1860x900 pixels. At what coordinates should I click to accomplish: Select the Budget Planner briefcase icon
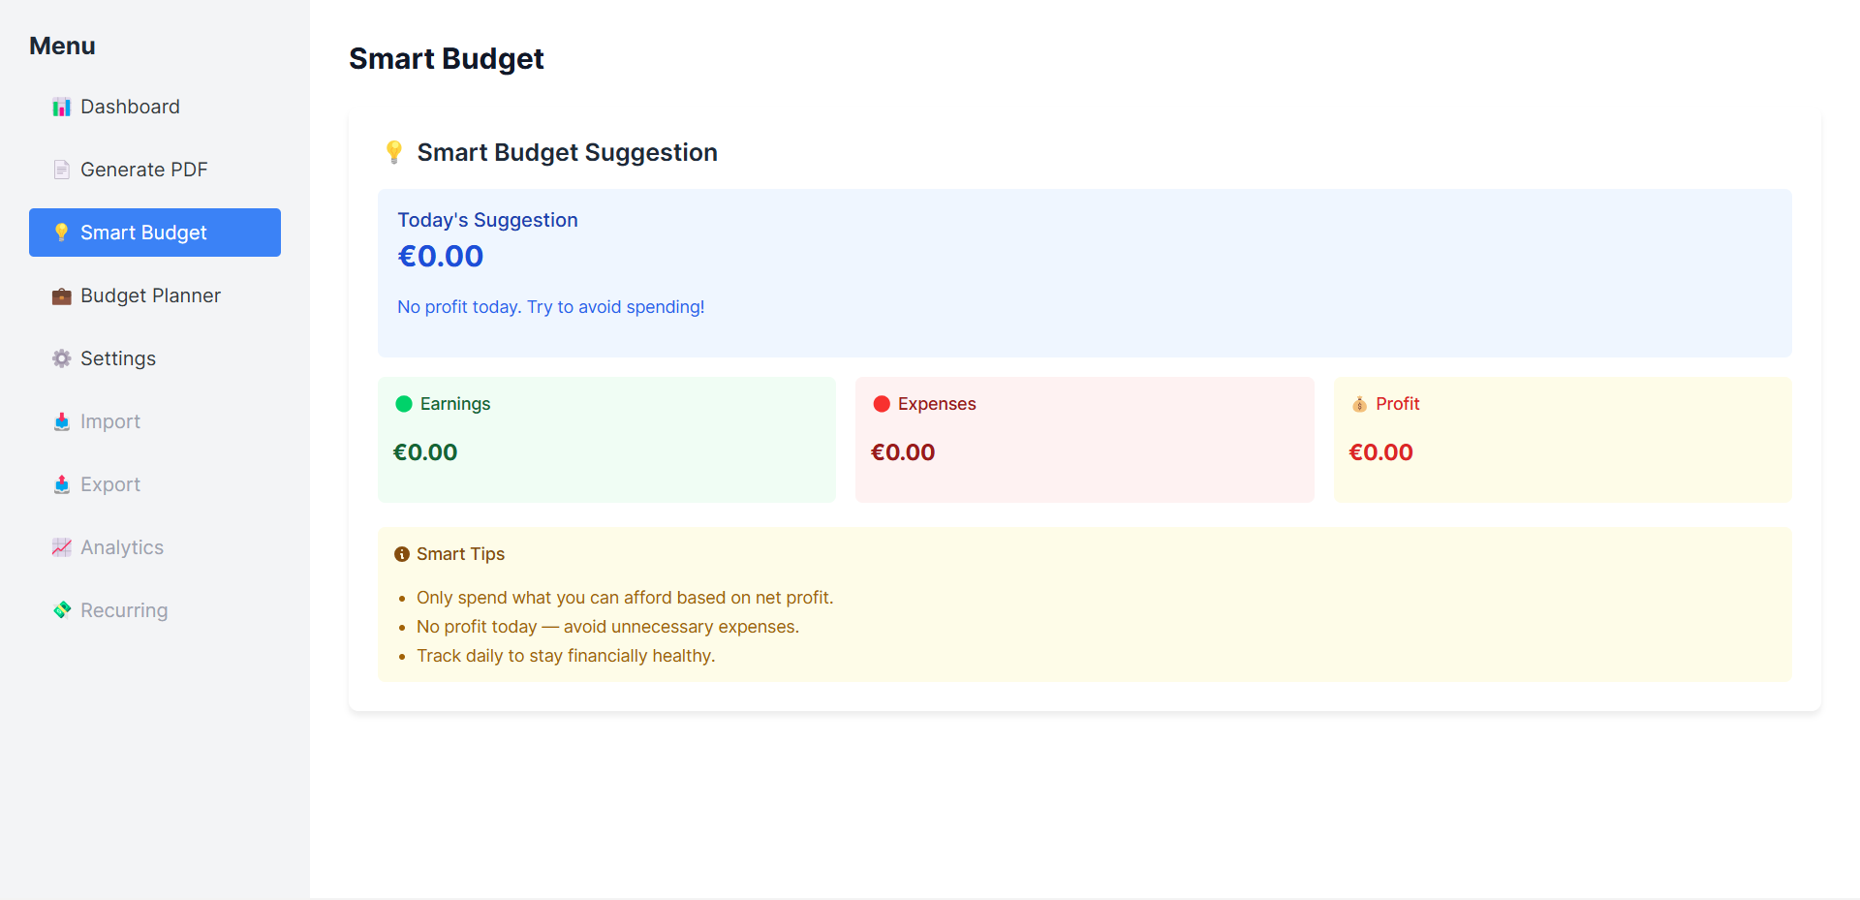(x=61, y=295)
